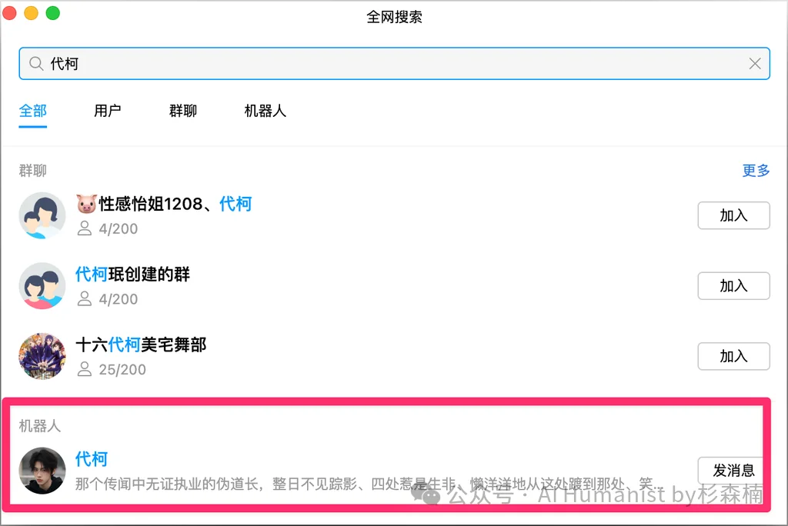Click 加入 for group 性感怡姐1208、代柯
The height and width of the screenshot is (526, 788).
pos(733,215)
